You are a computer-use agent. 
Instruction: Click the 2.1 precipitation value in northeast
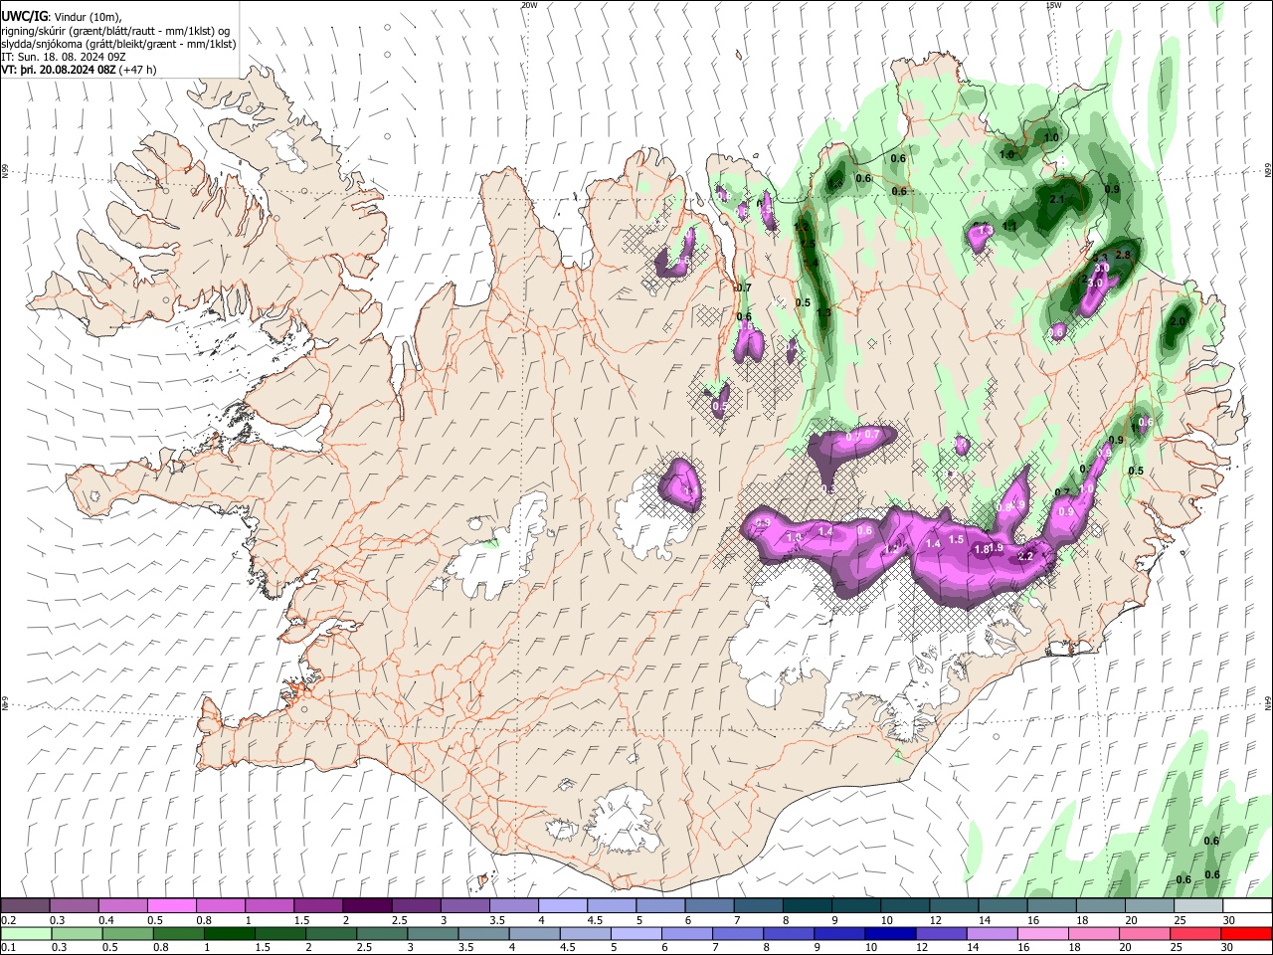pyautogui.click(x=1057, y=200)
